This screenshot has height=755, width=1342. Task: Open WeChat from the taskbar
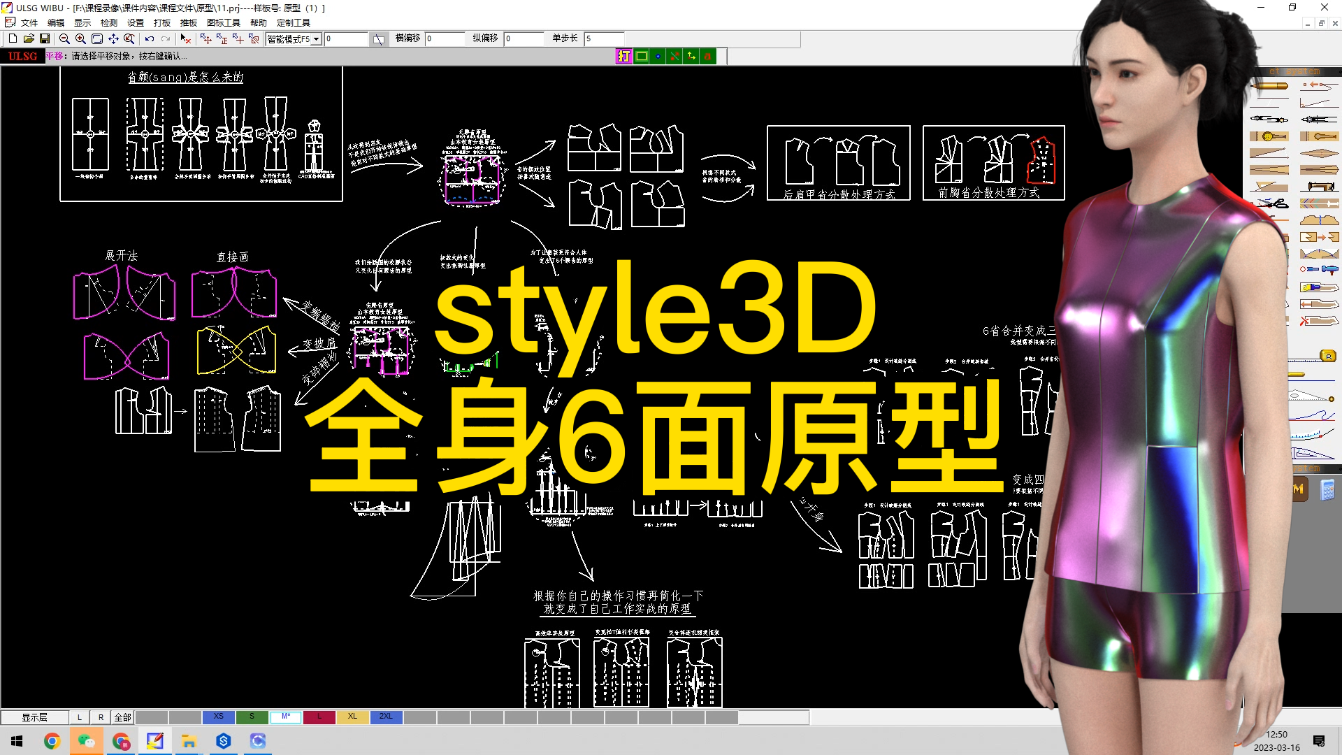point(86,741)
